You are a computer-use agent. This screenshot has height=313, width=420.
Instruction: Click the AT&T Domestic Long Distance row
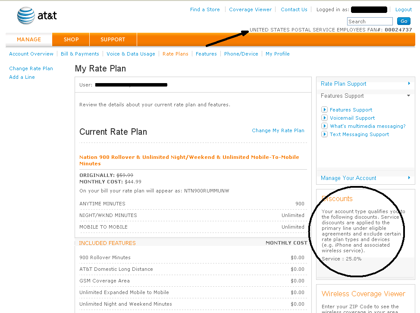click(192, 269)
